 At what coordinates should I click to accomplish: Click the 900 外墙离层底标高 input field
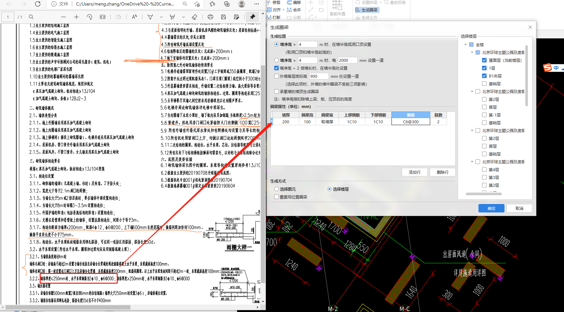(319, 76)
